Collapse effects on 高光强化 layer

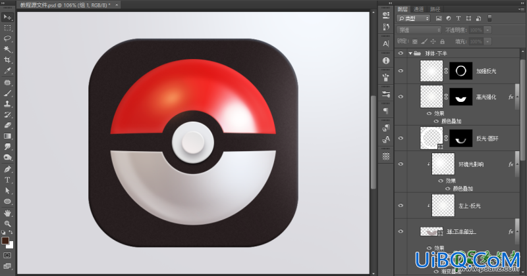517,97
